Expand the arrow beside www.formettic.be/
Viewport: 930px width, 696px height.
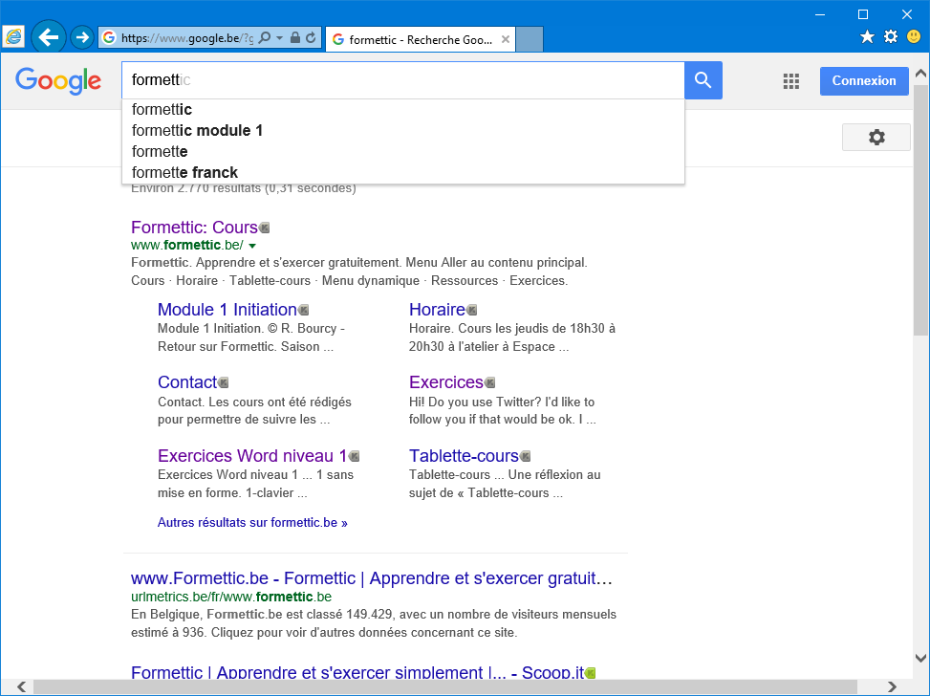coord(252,246)
